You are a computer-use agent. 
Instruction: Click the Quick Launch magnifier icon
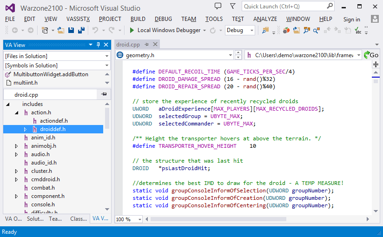330,6
